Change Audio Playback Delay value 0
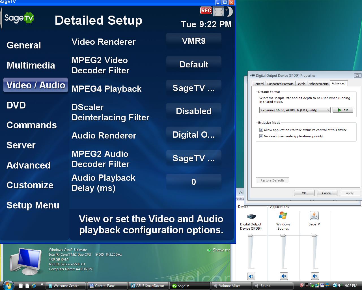This screenshot has height=290, width=362. 194,182
